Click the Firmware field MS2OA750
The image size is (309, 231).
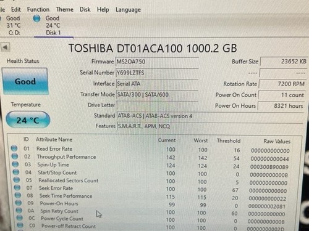click(x=157, y=62)
